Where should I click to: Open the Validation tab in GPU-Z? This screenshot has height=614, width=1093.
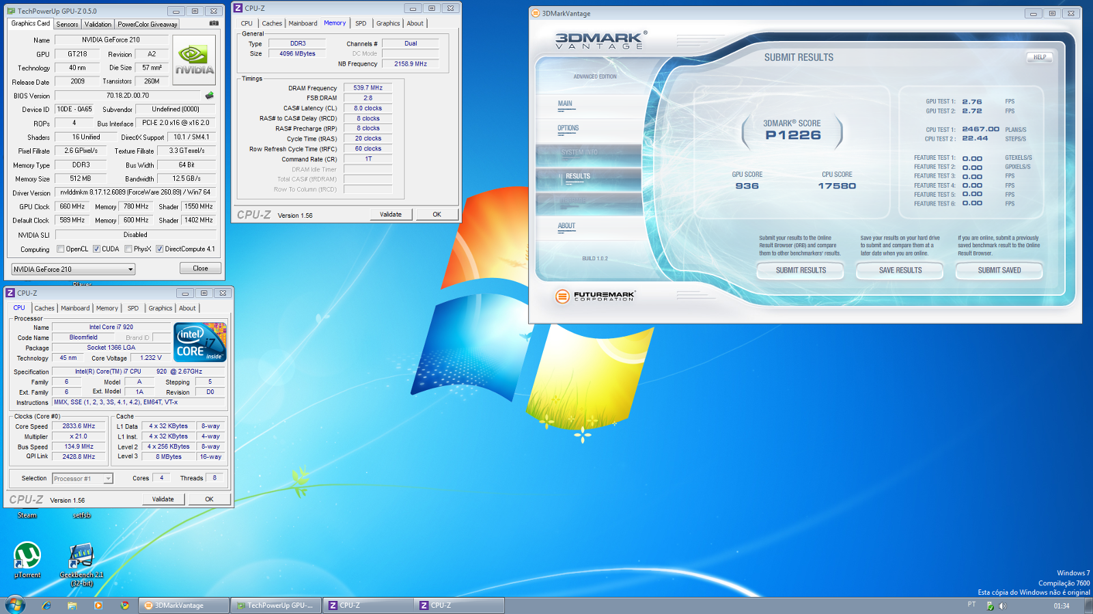tap(98, 24)
